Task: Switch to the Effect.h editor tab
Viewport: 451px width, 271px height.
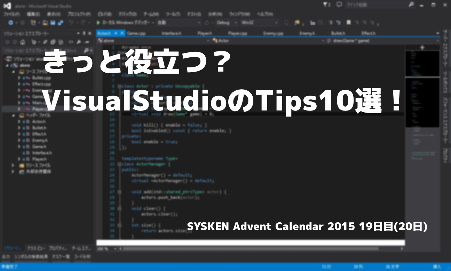Action: 368,33
